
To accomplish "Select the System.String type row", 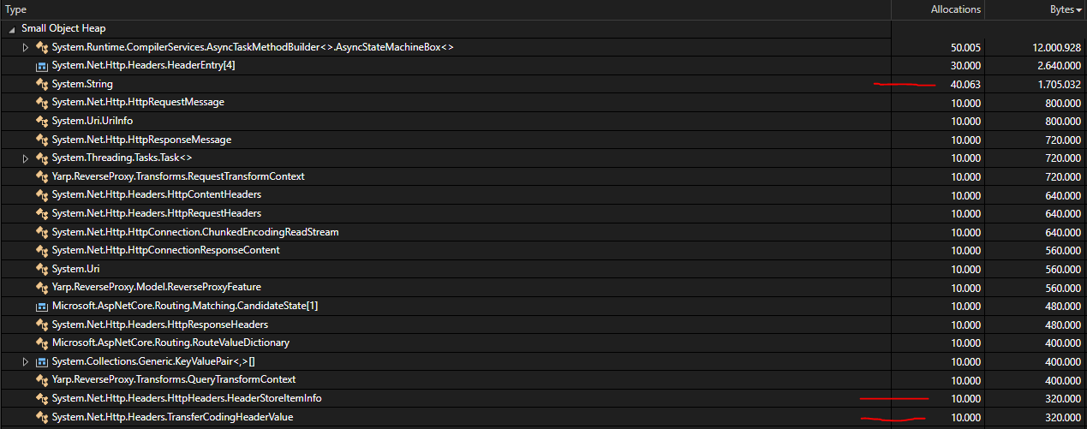I will [543, 84].
